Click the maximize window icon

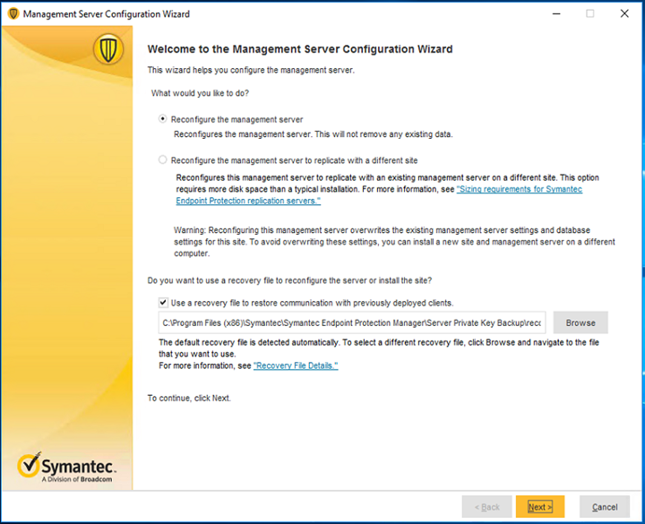coord(589,14)
